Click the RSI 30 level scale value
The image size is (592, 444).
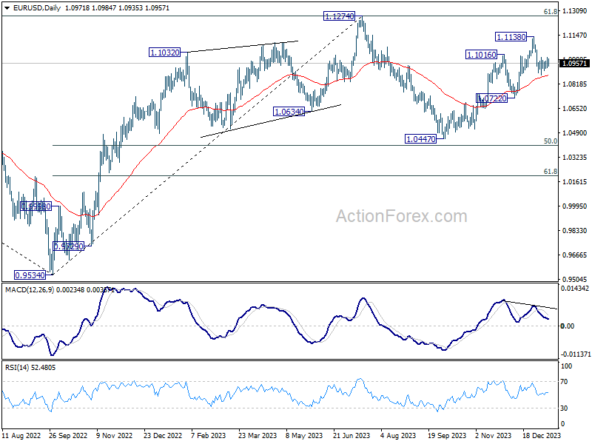tap(564, 408)
